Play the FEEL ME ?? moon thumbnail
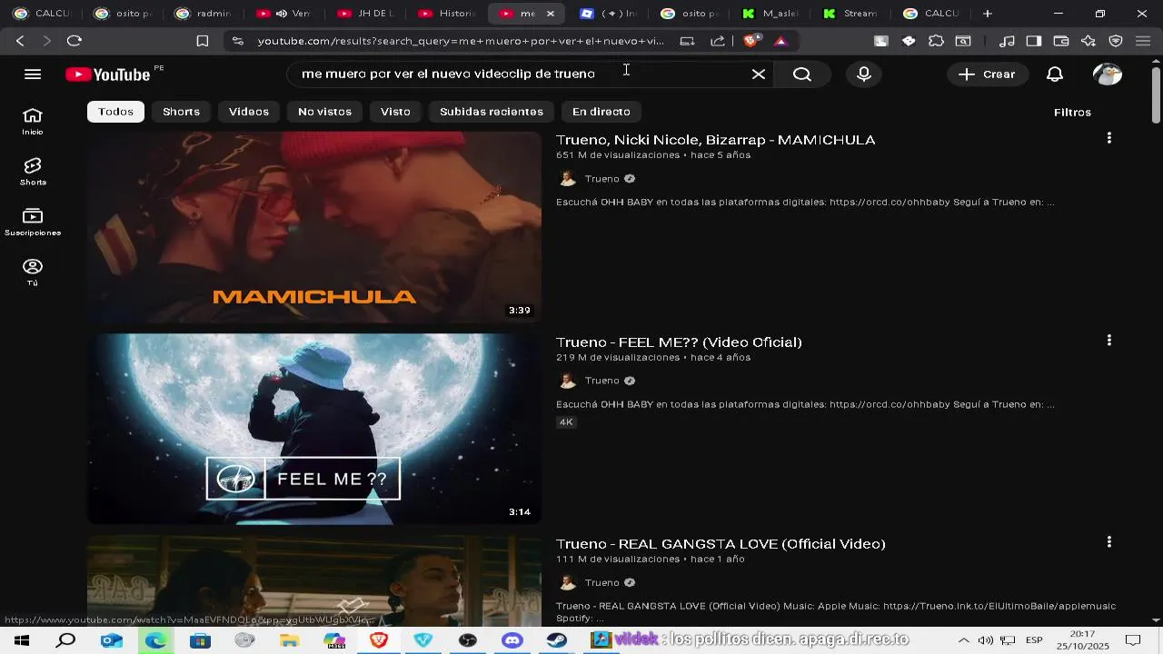This screenshot has height=654, width=1163. point(314,429)
